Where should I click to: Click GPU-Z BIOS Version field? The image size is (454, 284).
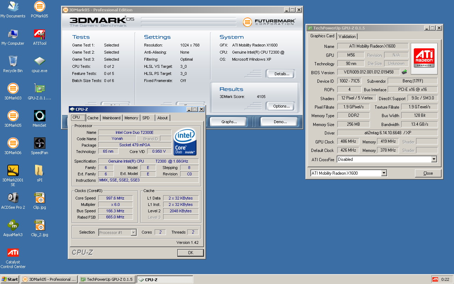[x=368, y=72]
